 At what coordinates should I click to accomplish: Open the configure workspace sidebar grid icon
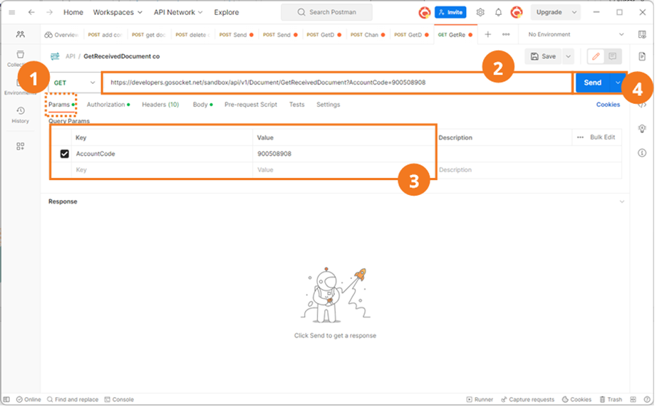tap(20, 146)
